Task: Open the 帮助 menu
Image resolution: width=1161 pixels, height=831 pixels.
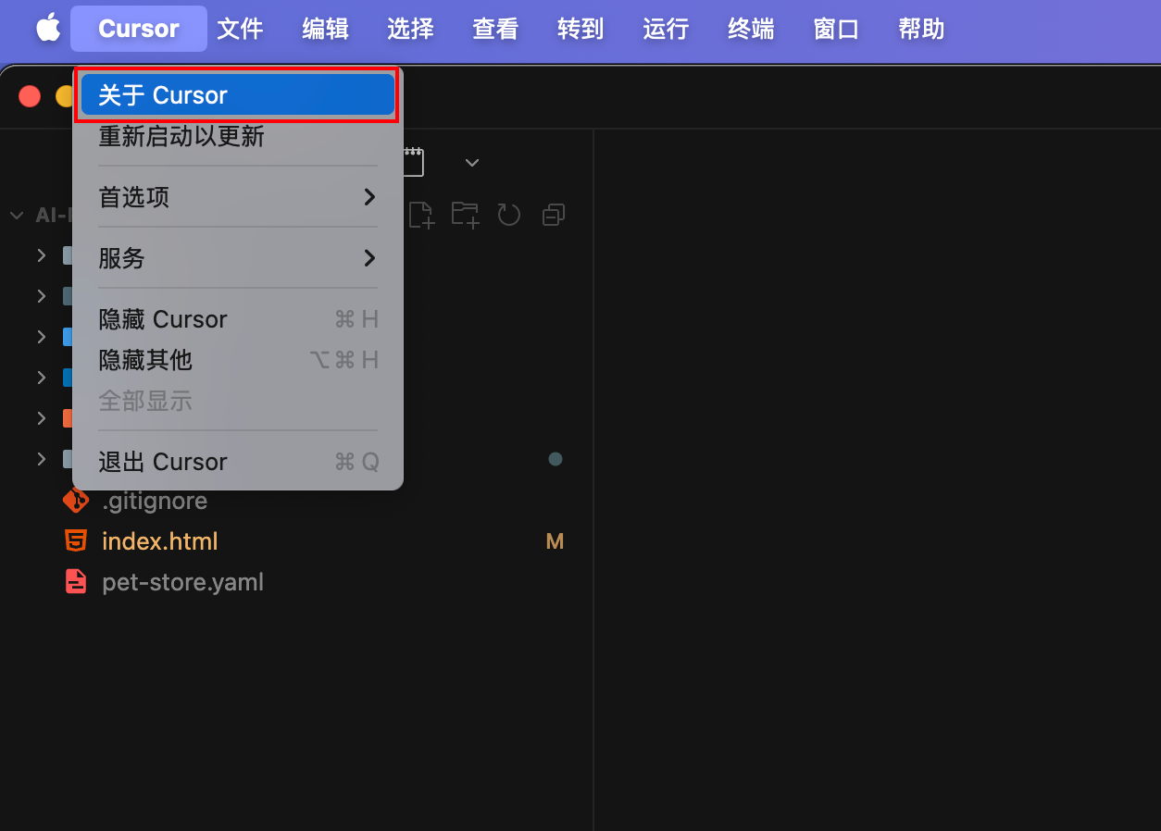Action: [920, 29]
